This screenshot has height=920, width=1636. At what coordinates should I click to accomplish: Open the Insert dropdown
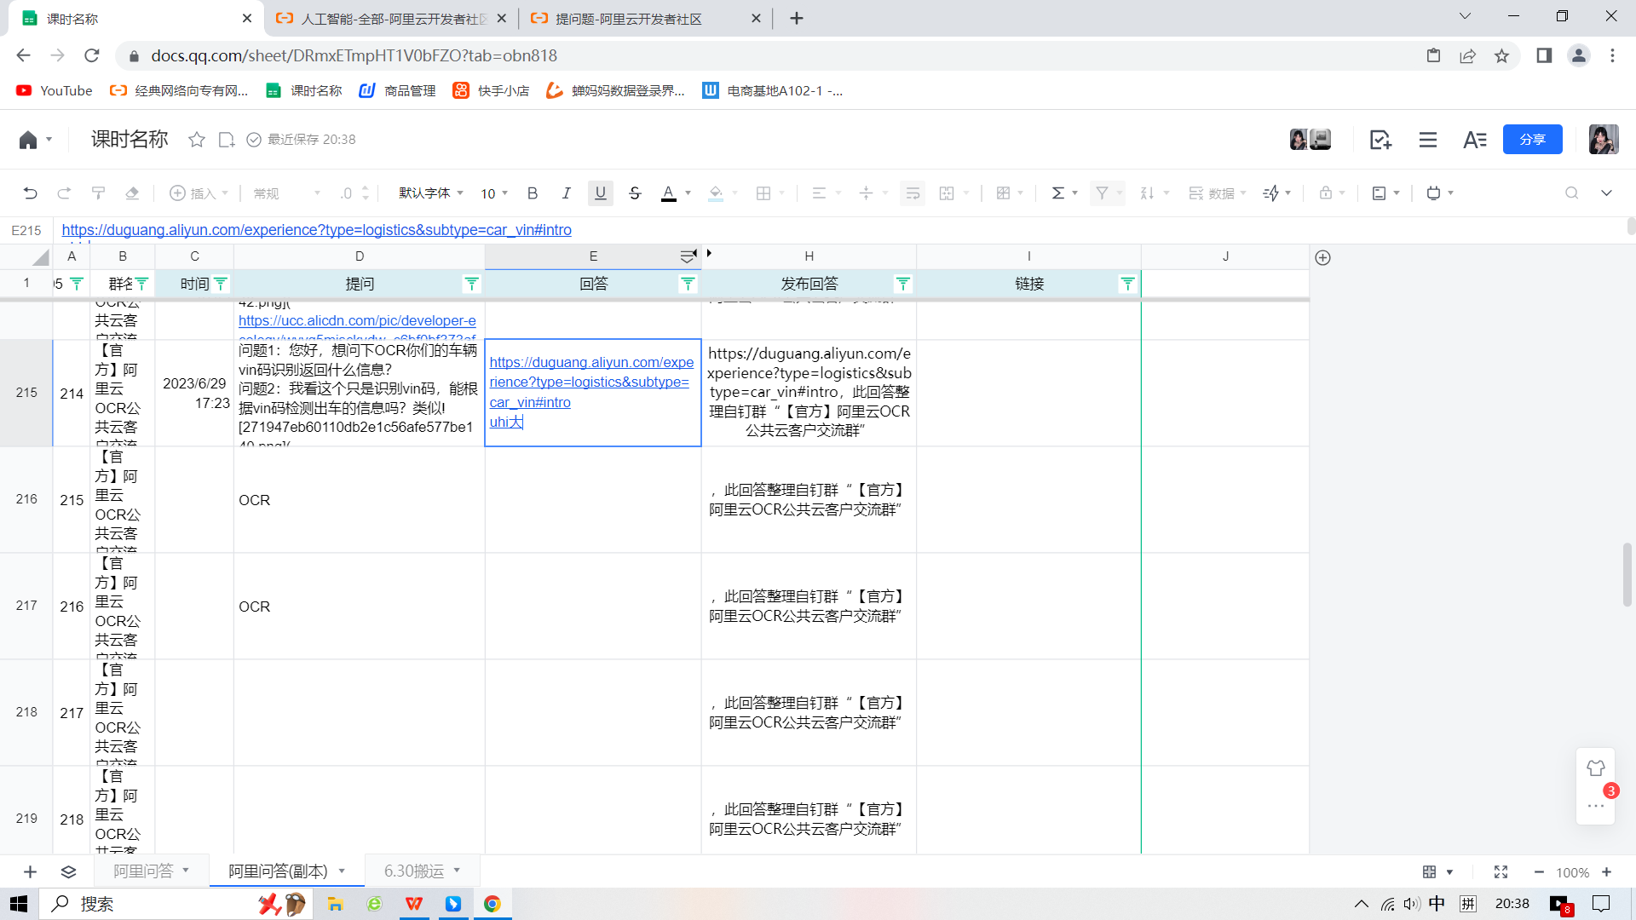click(199, 193)
